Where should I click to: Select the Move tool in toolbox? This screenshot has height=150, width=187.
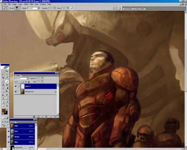(7, 71)
